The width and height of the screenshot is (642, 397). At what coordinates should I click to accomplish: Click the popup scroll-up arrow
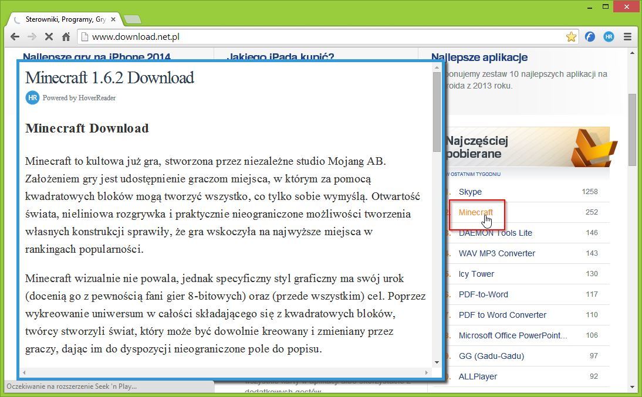point(437,67)
